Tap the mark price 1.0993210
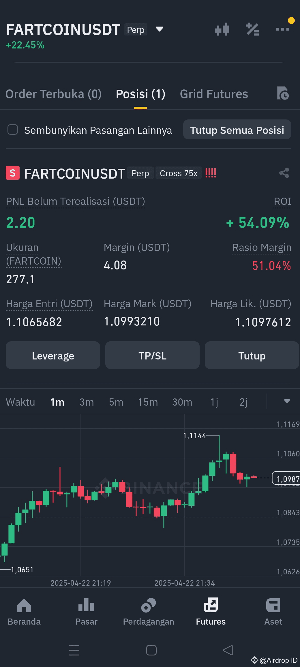The image size is (300, 667). tap(132, 321)
